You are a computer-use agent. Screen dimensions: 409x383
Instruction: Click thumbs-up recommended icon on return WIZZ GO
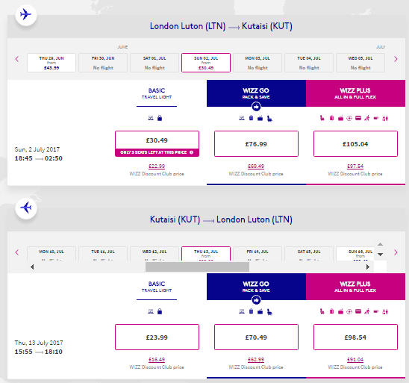256,300
